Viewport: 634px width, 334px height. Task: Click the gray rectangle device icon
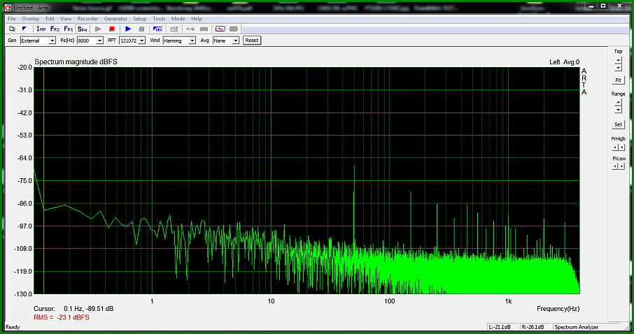[204, 29]
